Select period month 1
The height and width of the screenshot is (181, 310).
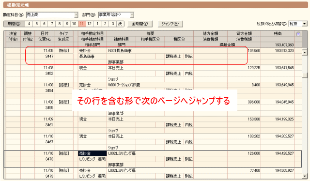click(x=97, y=24)
